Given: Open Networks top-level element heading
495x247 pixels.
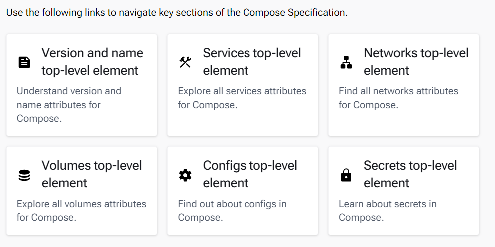Looking at the screenshot, I should pos(416,62).
